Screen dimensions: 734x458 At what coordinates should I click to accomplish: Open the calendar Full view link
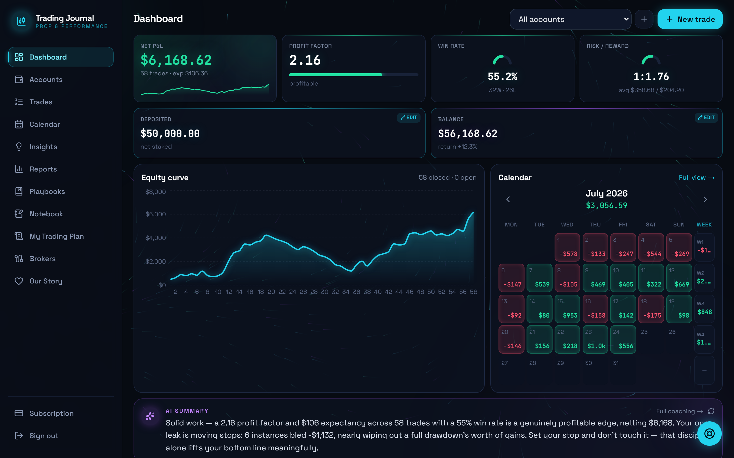click(x=696, y=178)
